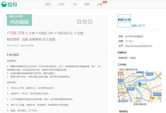166x113 pixels.
Task: Click the 未融资 funding stage text
Action: (133, 58)
